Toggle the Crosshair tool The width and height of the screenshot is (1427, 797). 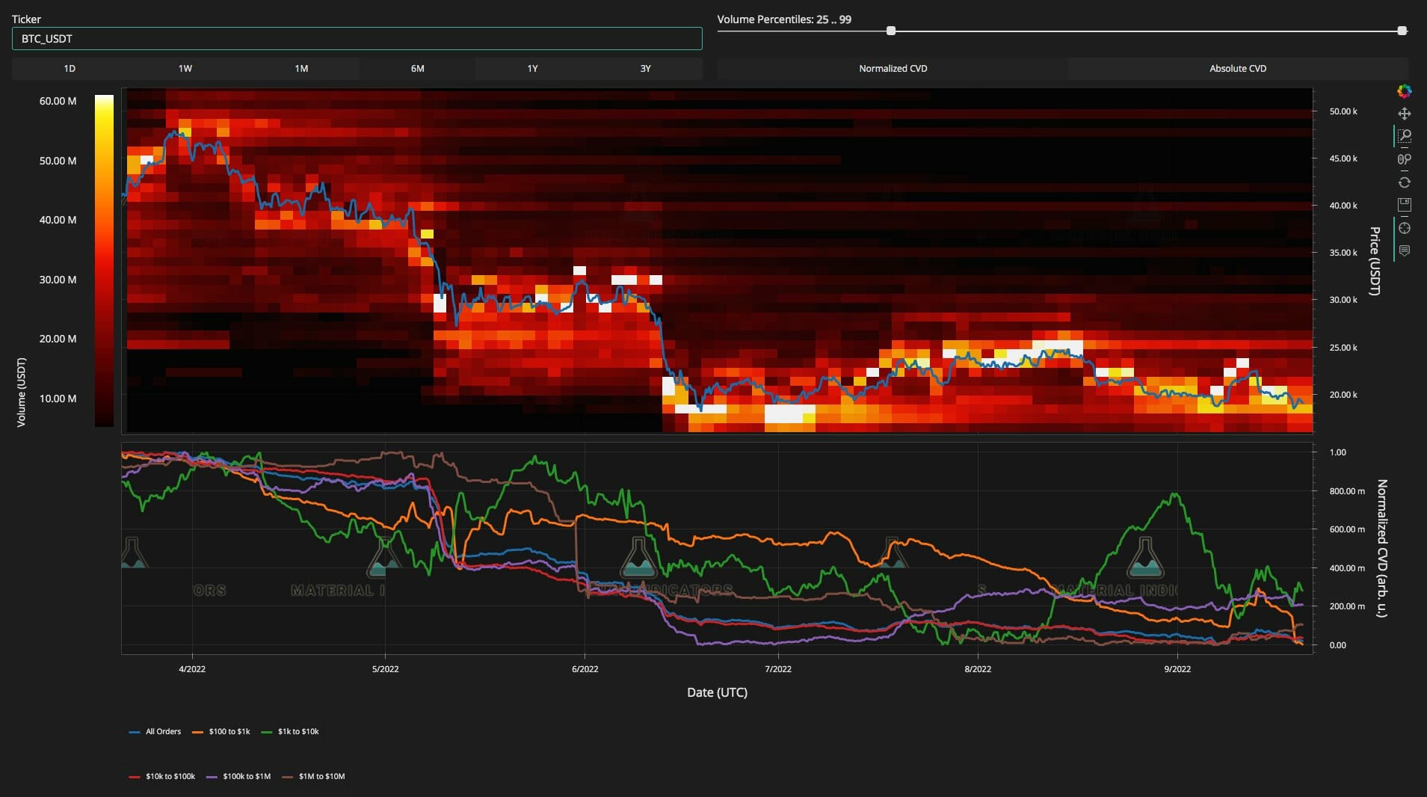tap(1404, 228)
